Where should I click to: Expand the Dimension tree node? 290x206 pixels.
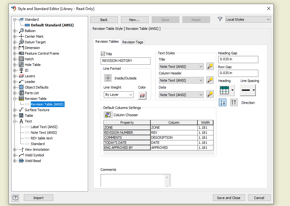(14, 48)
